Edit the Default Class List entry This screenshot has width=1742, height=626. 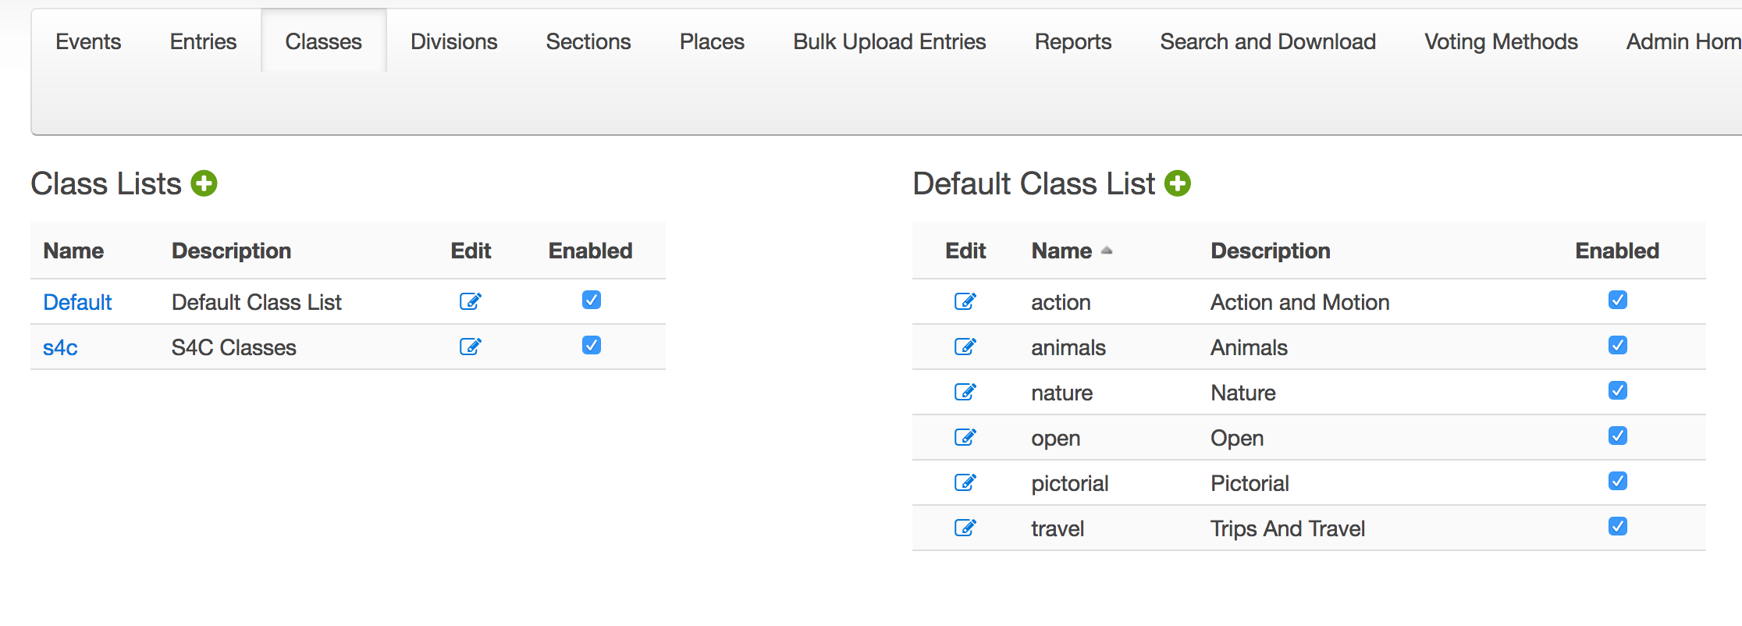point(471,301)
